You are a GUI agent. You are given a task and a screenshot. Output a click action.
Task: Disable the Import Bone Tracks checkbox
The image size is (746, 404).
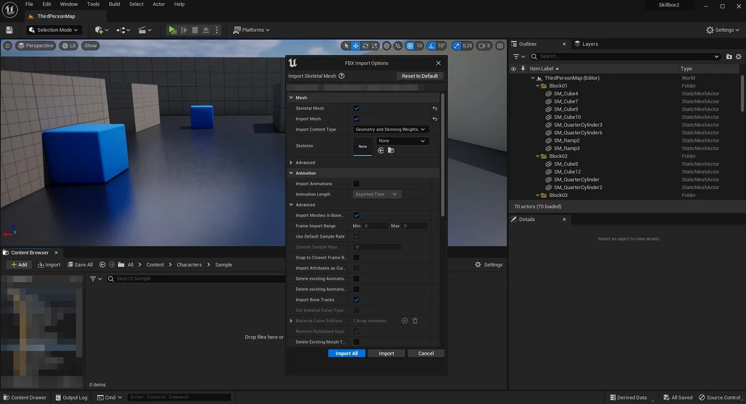357,300
